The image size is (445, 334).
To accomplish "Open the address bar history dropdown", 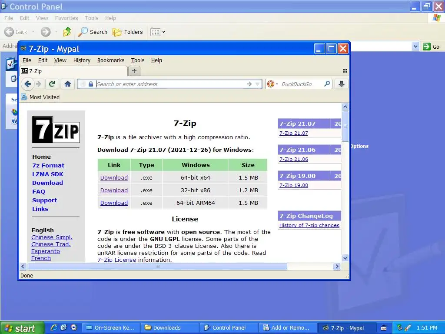I will [257, 84].
